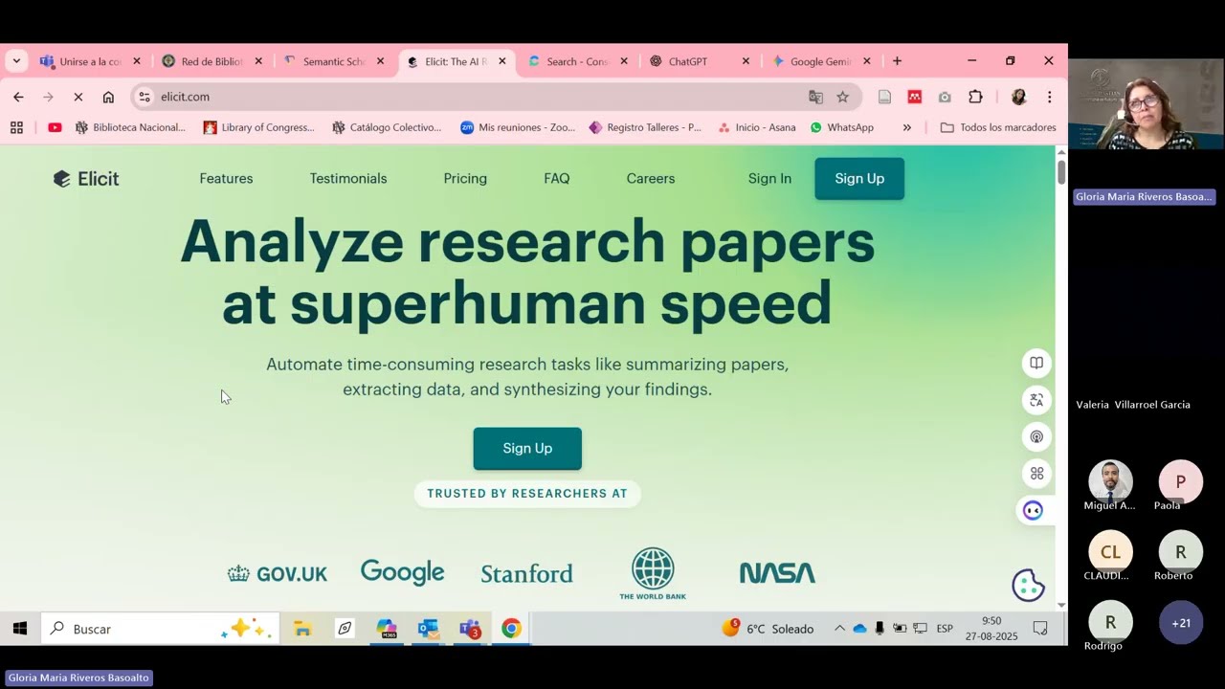The width and height of the screenshot is (1225, 689).
Task: Click the camera screenshot extension icon
Action: pos(945,97)
